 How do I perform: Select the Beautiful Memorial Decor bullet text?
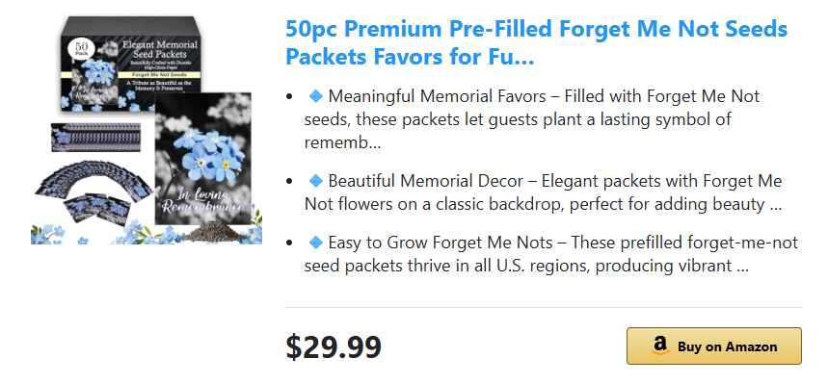pos(544,192)
